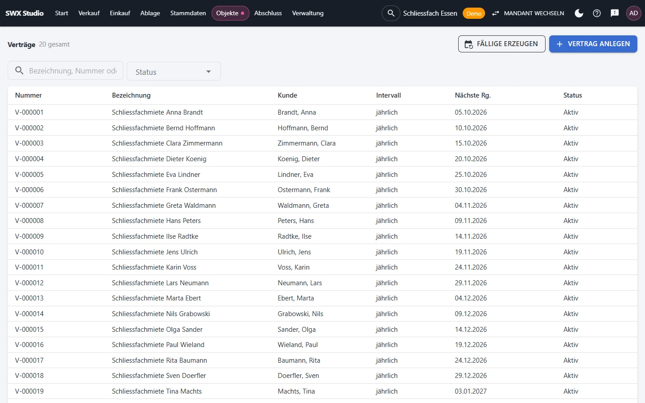Click date 20.10.2026 for Dieter Koenig
Viewport: 645px width, 403px height.
click(471, 159)
